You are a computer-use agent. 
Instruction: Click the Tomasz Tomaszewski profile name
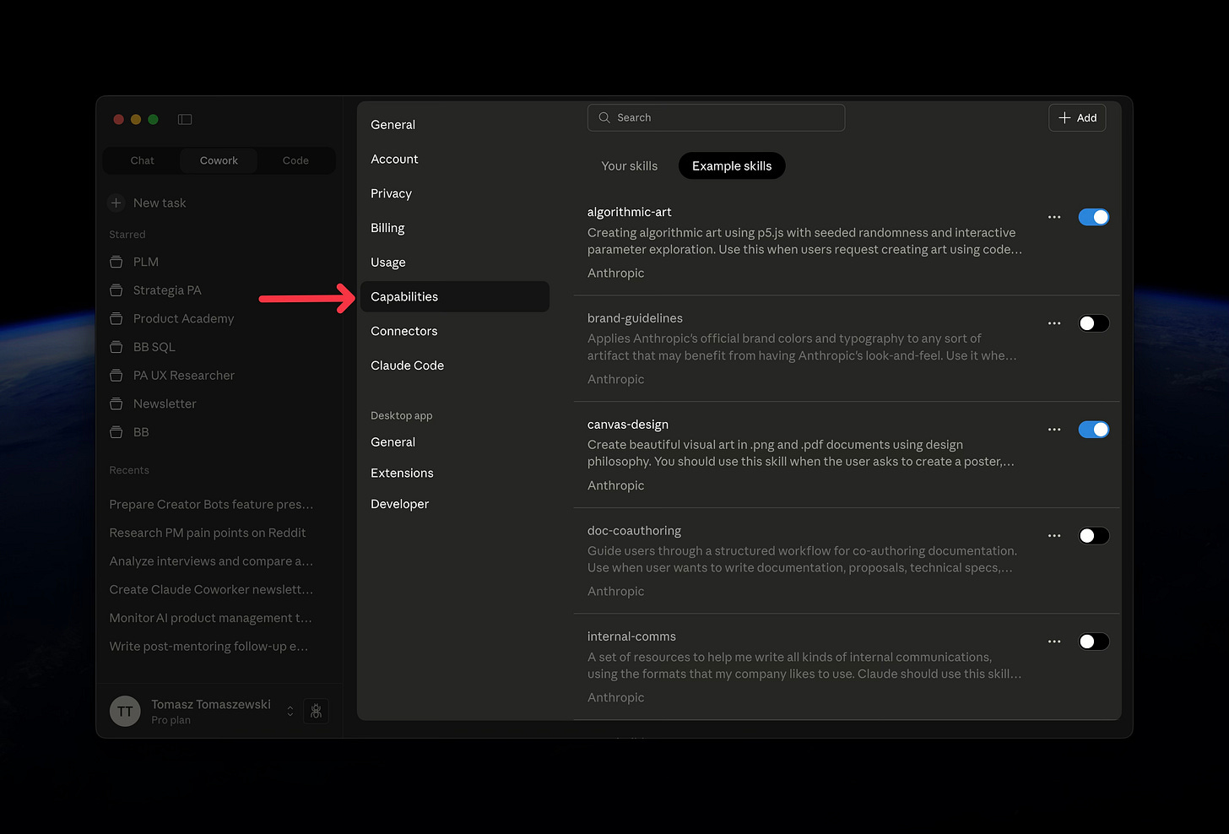coord(211,704)
